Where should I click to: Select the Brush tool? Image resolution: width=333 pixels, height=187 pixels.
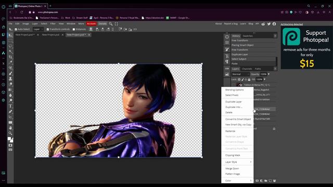[10, 73]
